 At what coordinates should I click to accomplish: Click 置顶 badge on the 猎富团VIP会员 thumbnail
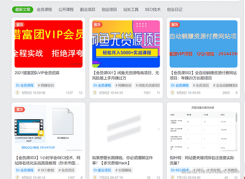[x=20, y=25]
